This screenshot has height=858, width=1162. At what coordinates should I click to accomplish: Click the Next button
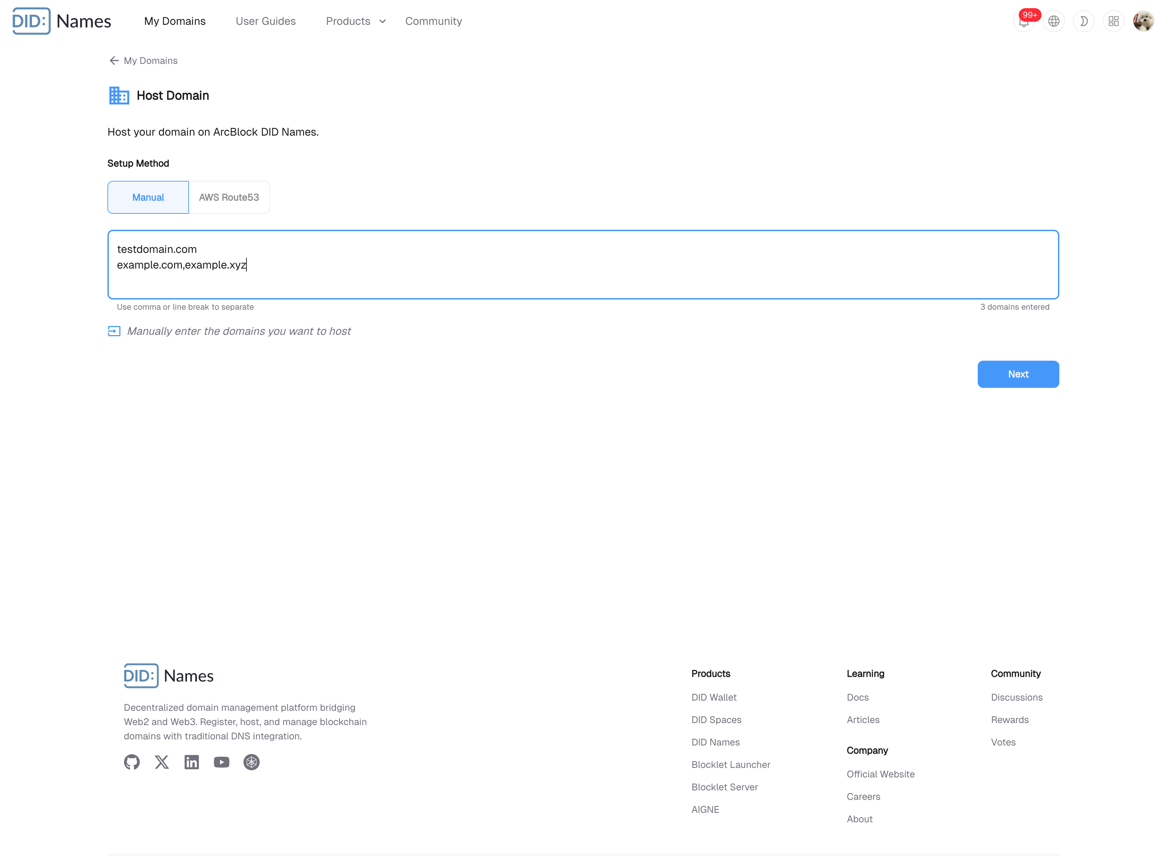(x=1018, y=374)
